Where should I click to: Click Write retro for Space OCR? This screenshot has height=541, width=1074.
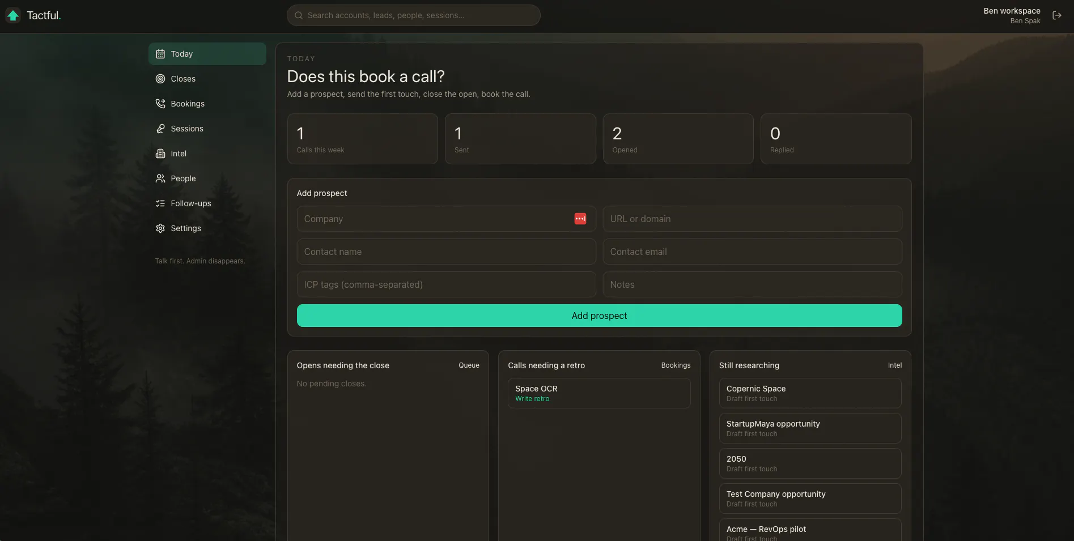point(532,399)
